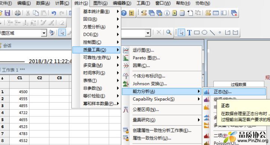Click the Print icon in the toolbar
Image resolution: width=270 pixels, height=145 pixels.
point(18,13)
